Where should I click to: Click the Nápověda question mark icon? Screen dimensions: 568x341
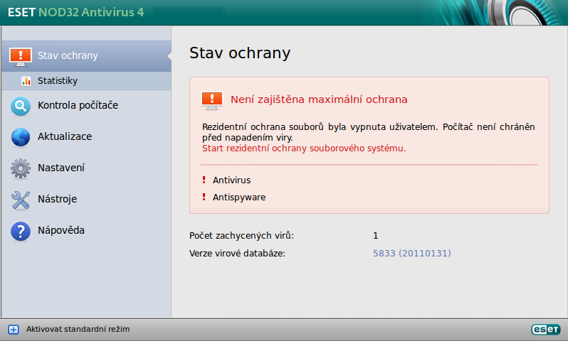[x=21, y=231]
